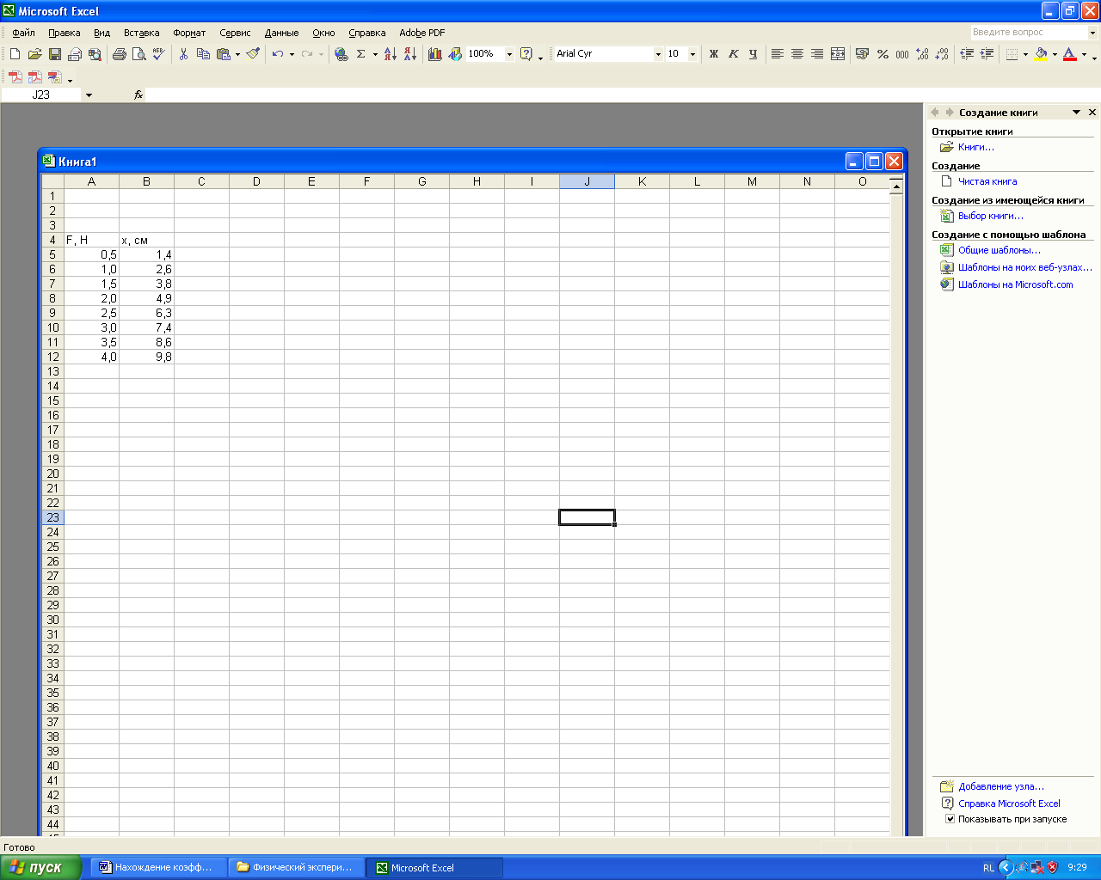
Task: Click the Open file folder icon
Action: coord(34,54)
